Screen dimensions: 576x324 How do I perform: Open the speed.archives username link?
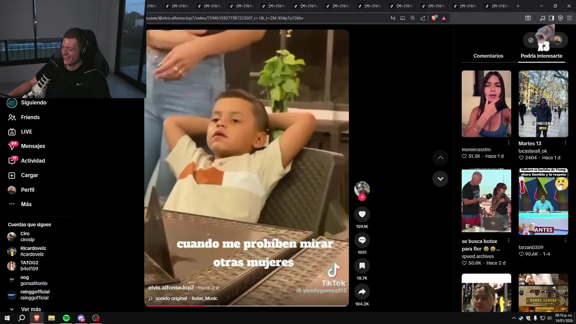(477, 256)
